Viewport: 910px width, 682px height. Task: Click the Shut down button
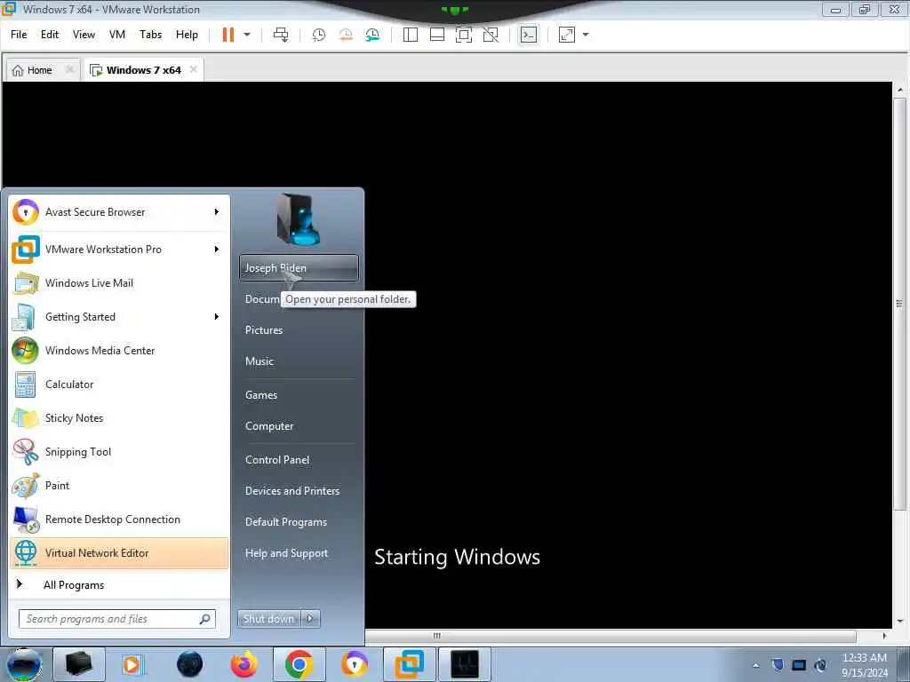click(268, 619)
